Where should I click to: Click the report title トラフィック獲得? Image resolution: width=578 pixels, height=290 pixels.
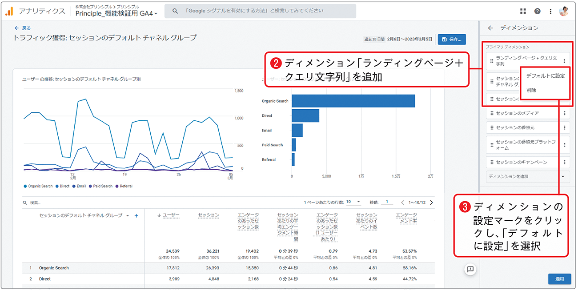(x=105, y=38)
